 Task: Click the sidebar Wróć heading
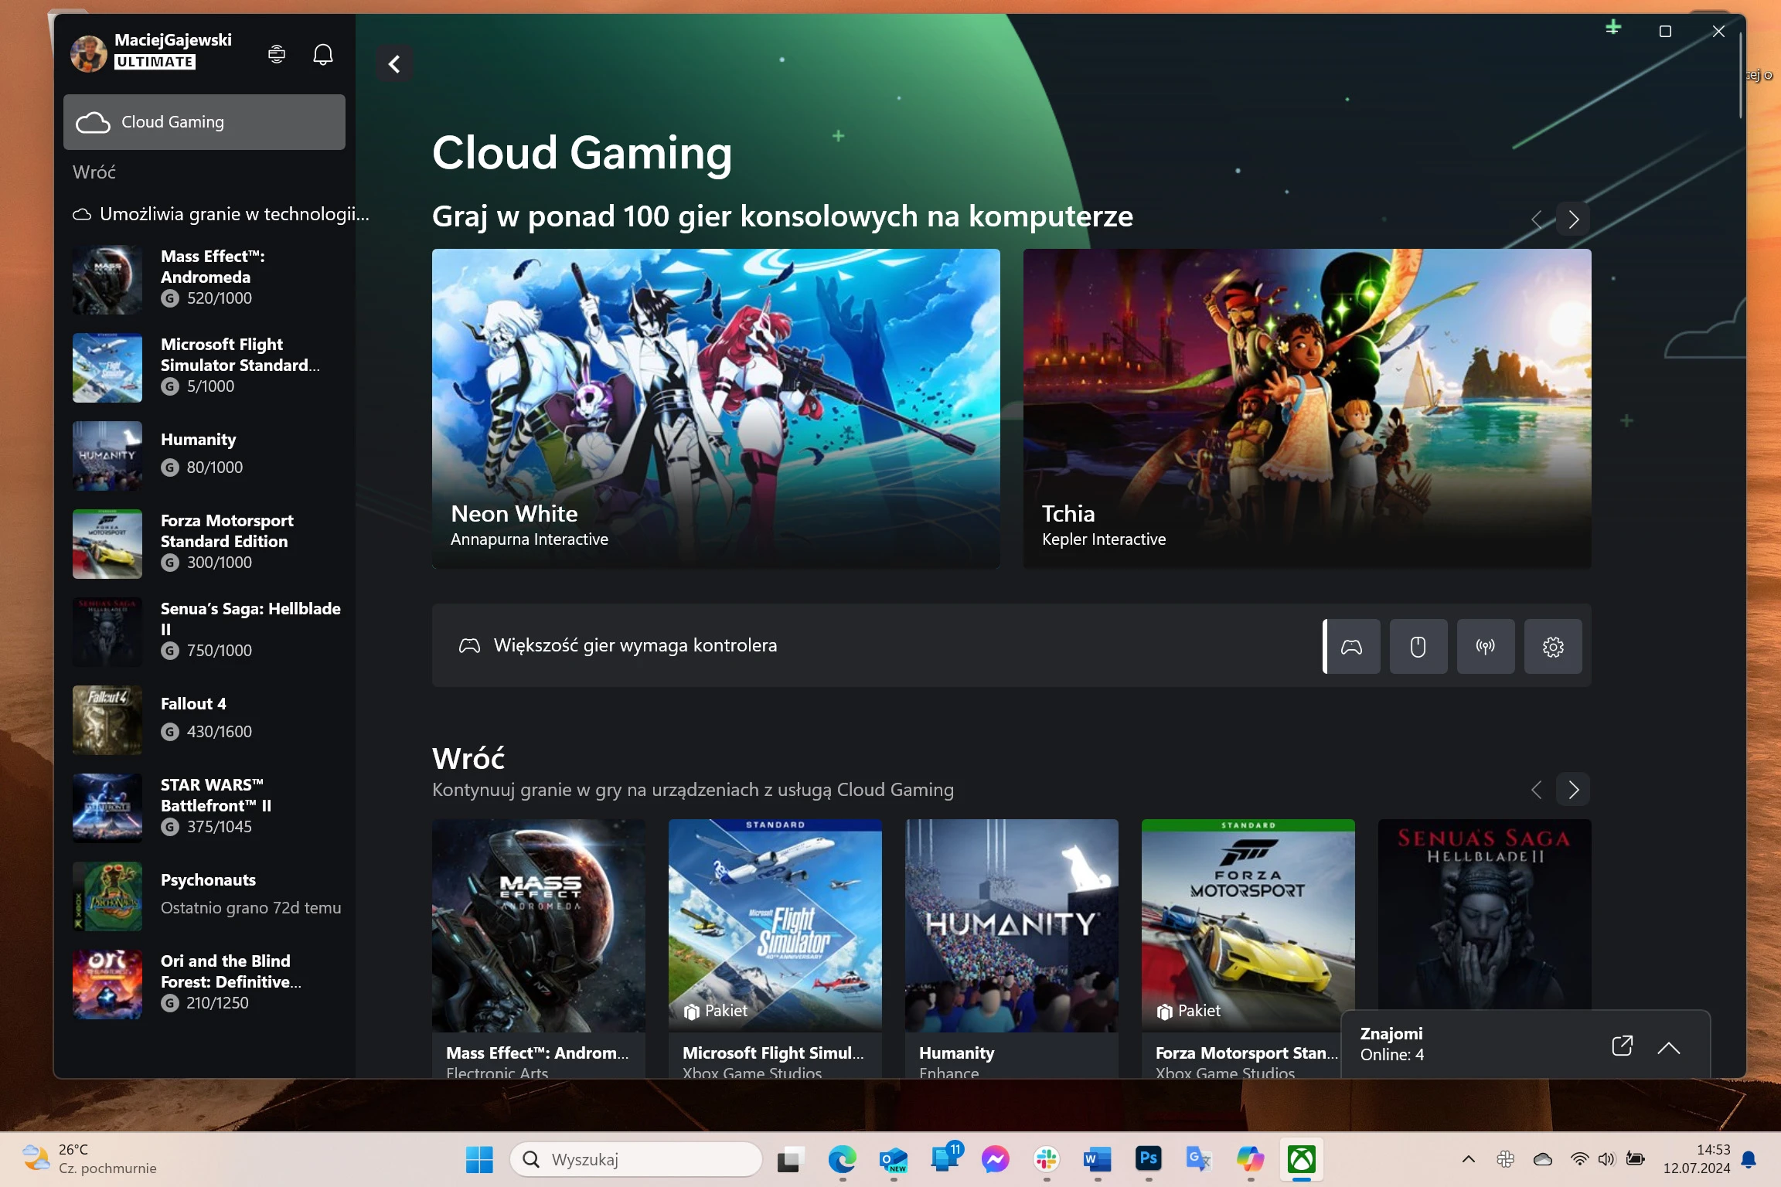point(94,172)
